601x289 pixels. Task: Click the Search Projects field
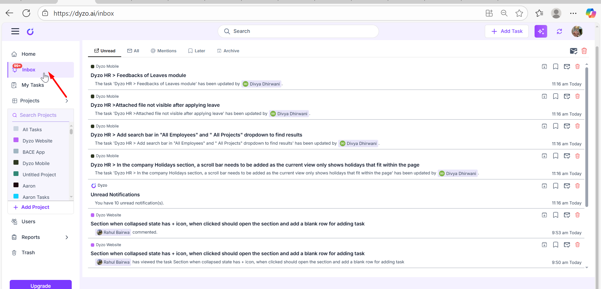(x=41, y=115)
